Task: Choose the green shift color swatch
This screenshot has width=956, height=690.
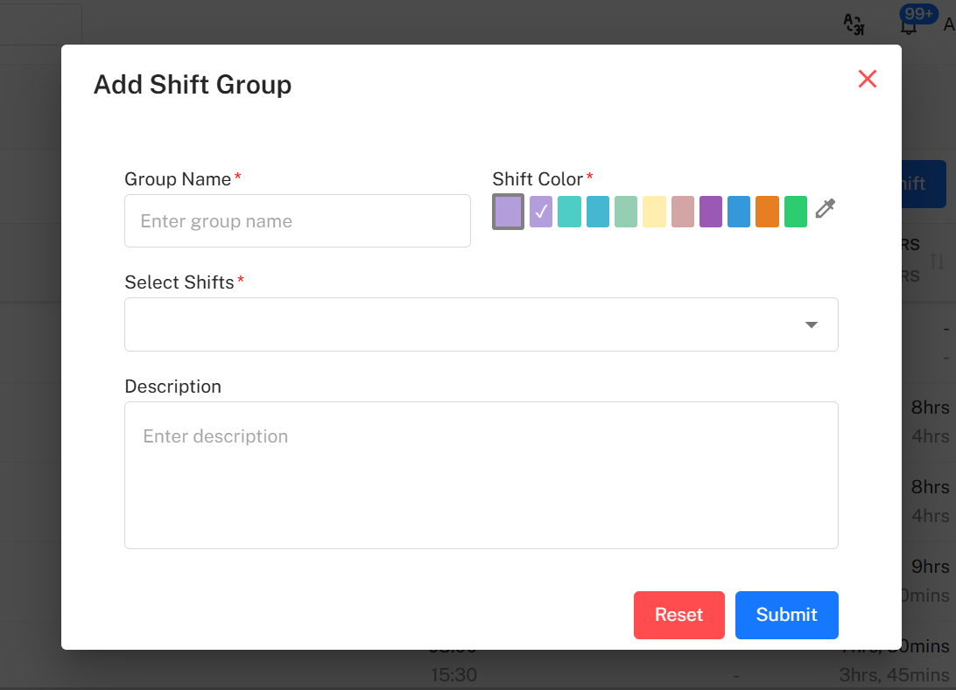Action: click(795, 212)
